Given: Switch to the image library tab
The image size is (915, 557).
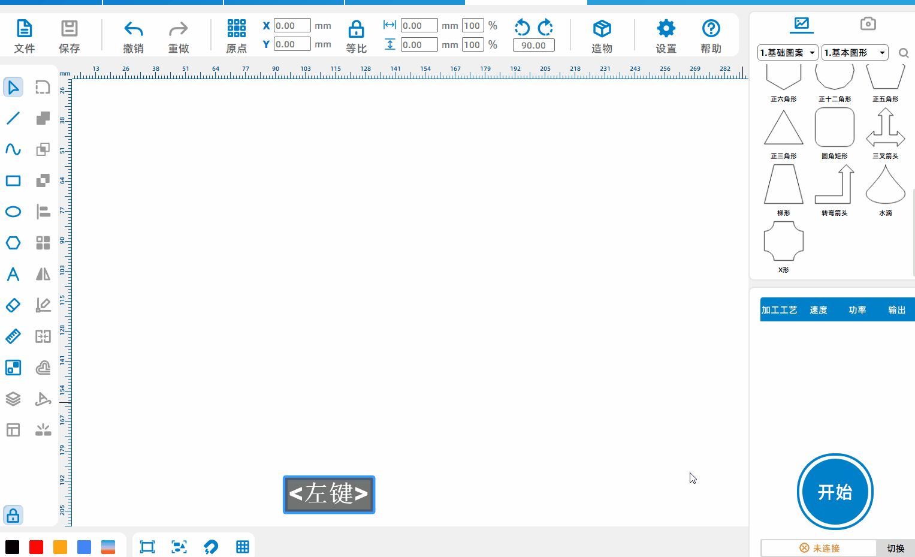Looking at the screenshot, I should 802,24.
